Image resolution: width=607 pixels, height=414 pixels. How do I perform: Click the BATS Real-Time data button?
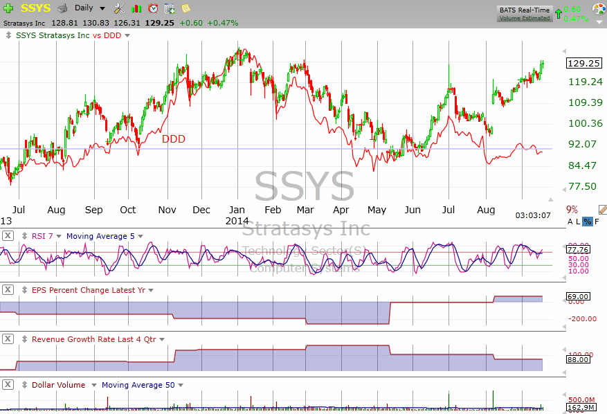tap(525, 10)
